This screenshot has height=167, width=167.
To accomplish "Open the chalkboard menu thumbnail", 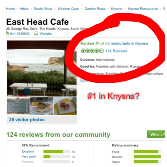I will click(18, 106).
